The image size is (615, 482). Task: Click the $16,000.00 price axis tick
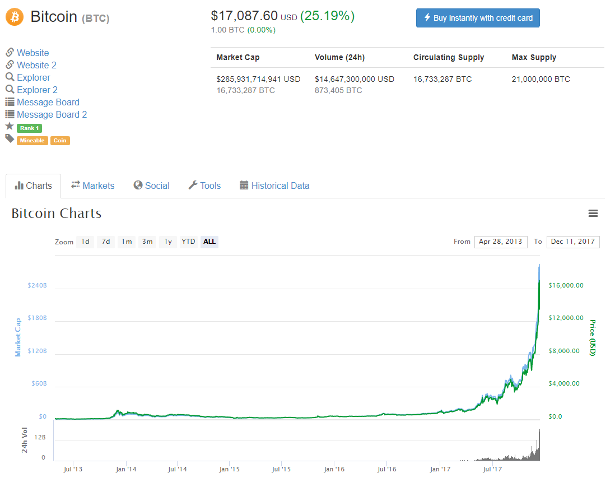point(566,285)
